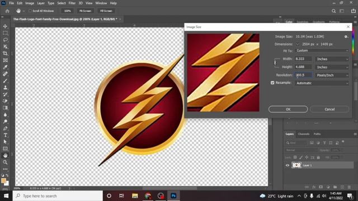Switch to the Paths tab
The height and width of the screenshot is (201, 358).
317,134
